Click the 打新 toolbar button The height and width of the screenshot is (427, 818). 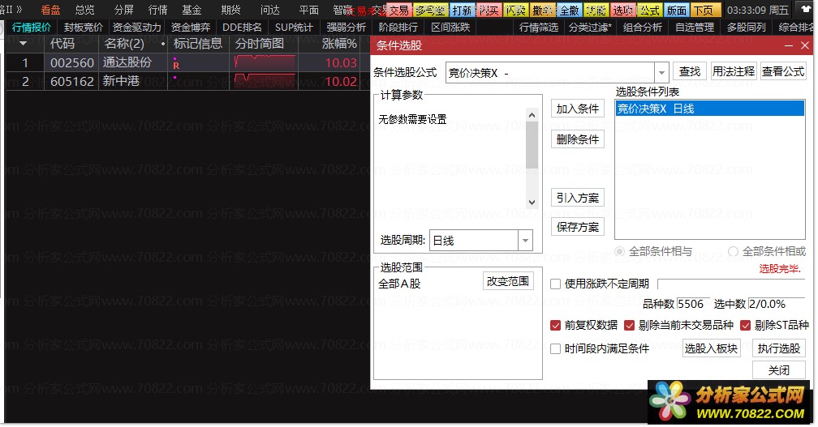pyautogui.click(x=462, y=10)
